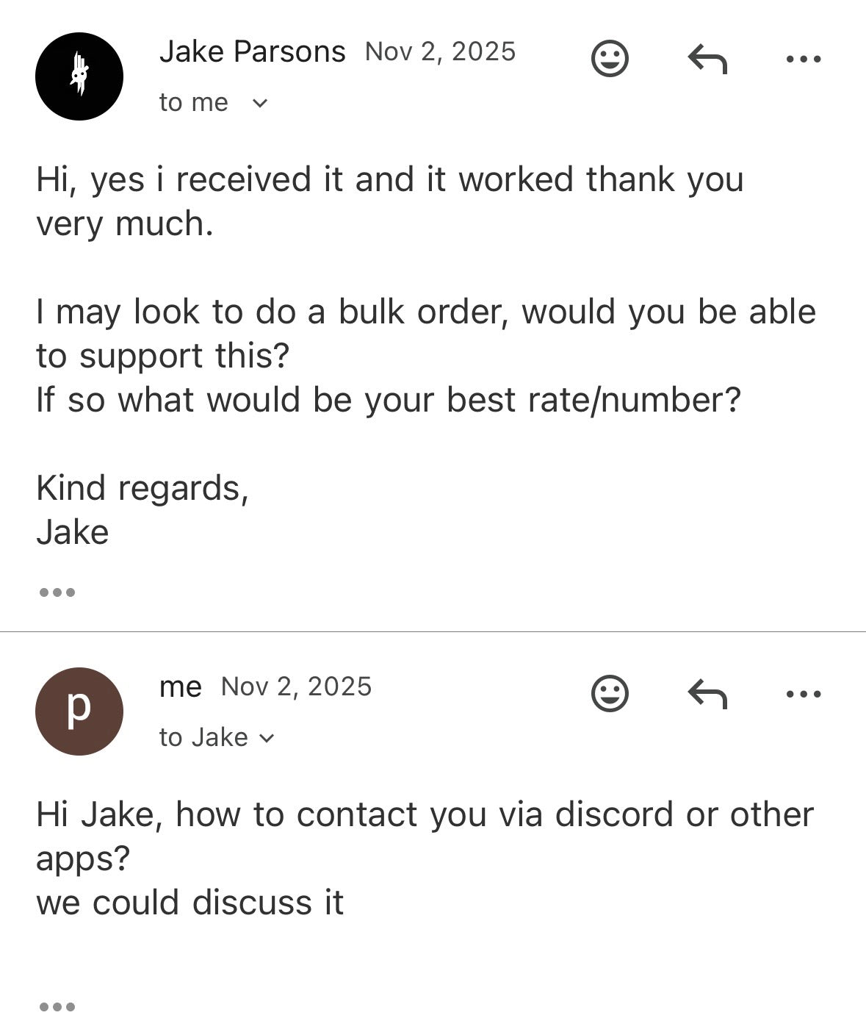Add emoji reaction to my sent reply
Image resolution: width=866 pixels, height=1018 pixels.
point(610,693)
